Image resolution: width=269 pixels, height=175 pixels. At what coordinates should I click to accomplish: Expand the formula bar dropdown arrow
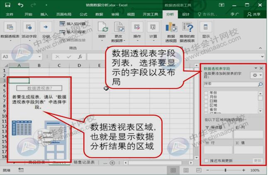[262, 57]
